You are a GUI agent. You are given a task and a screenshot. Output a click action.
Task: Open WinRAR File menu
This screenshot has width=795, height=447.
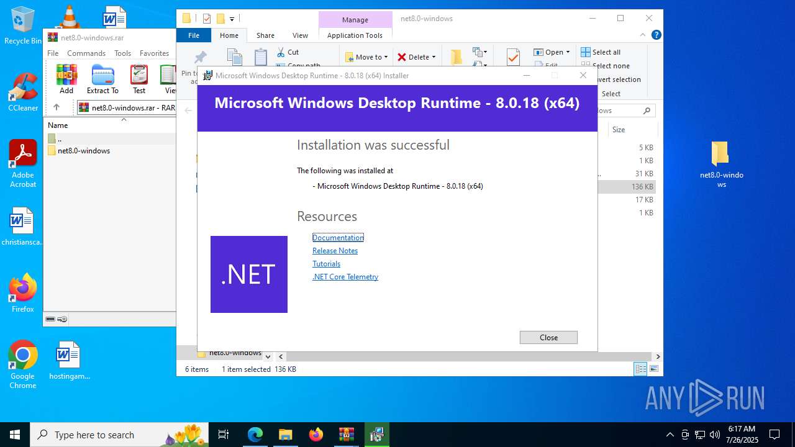click(x=53, y=53)
